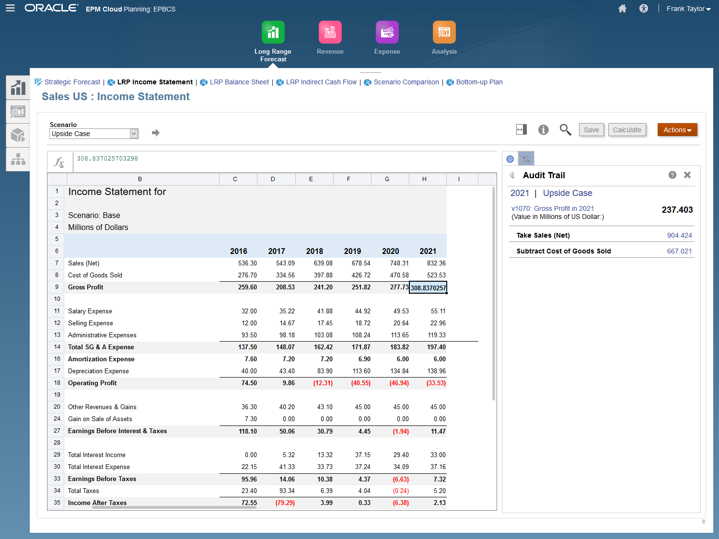The image size is (719, 539).
Task: Open the Long Range Forecast cluster
Action: [x=273, y=33]
